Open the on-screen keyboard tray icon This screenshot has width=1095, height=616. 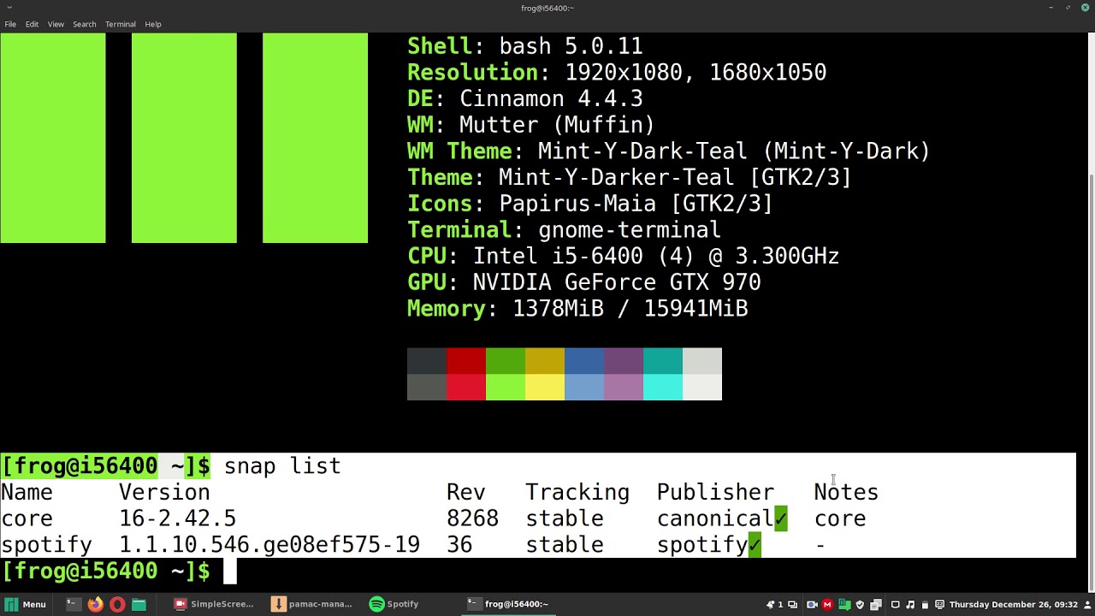coord(939,605)
